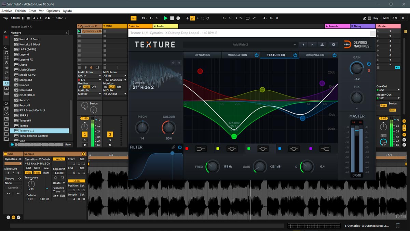Click the Colour knob in Texture
Screen dimensions: 410x231
169,128
